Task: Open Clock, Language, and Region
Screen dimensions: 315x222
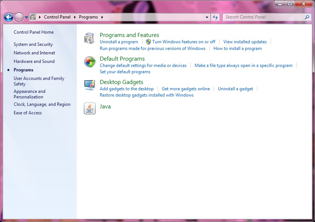Action: pyautogui.click(x=42, y=104)
